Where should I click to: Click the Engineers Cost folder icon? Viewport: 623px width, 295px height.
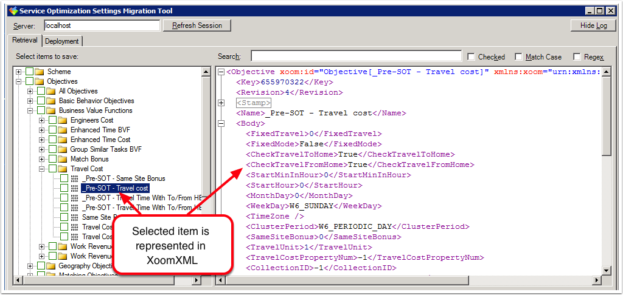click(x=63, y=120)
